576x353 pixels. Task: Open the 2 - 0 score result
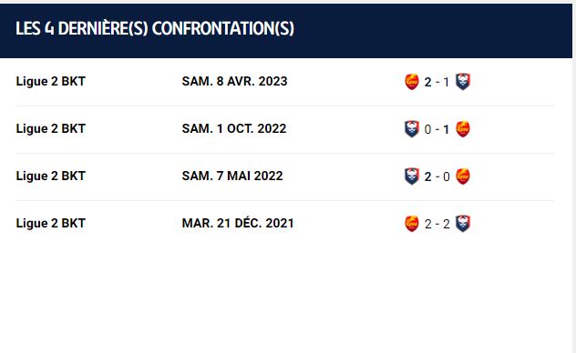pos(437,176)
